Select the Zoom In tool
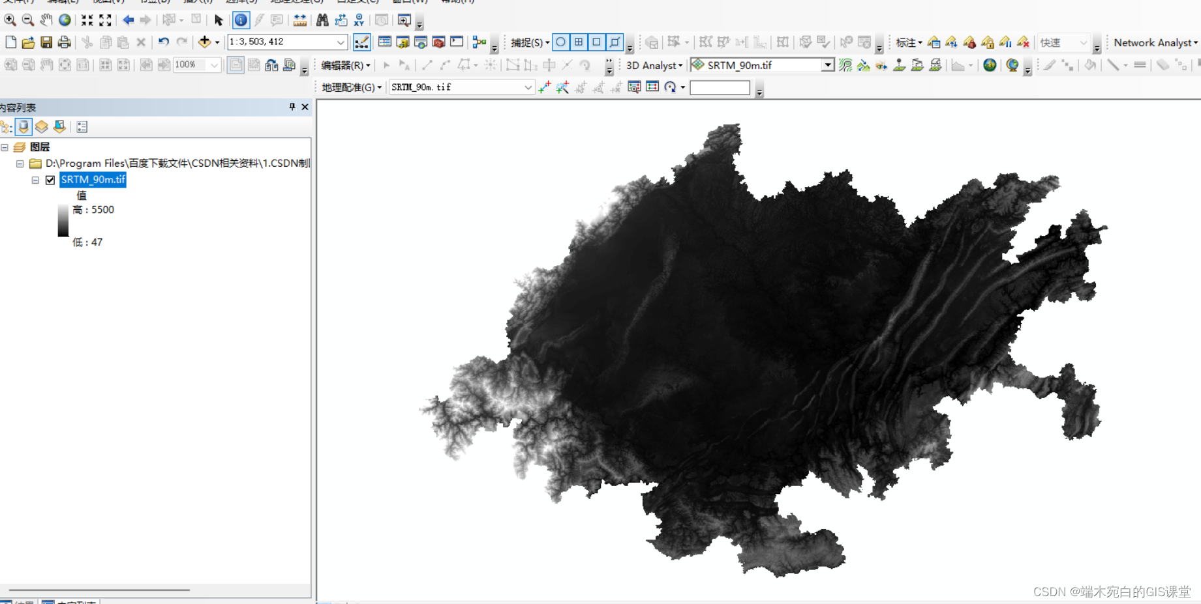The height and width of the screenshot is (604, 1201). coord(10,20)
